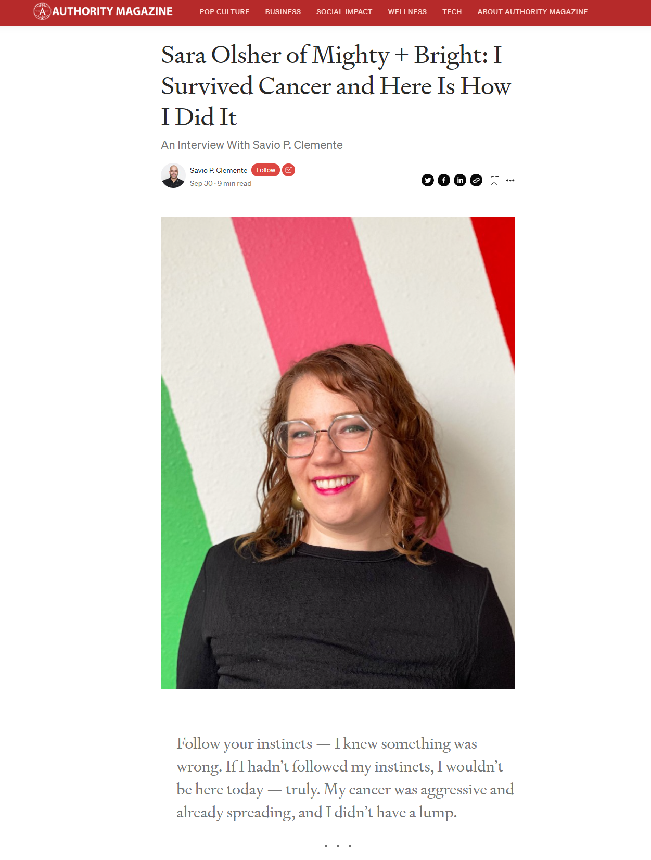Copy article link with chain icon
This screenshot has width=651, height=860.
coord(476,180)
